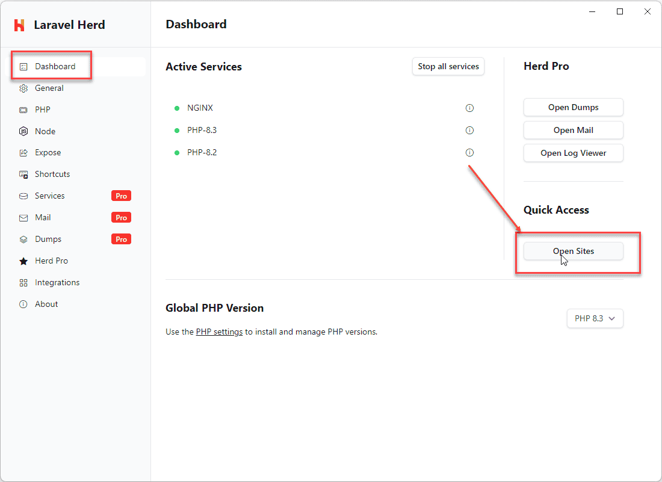
Task: Click the Herd Pro star icon
Action: (x=23, y=261)
